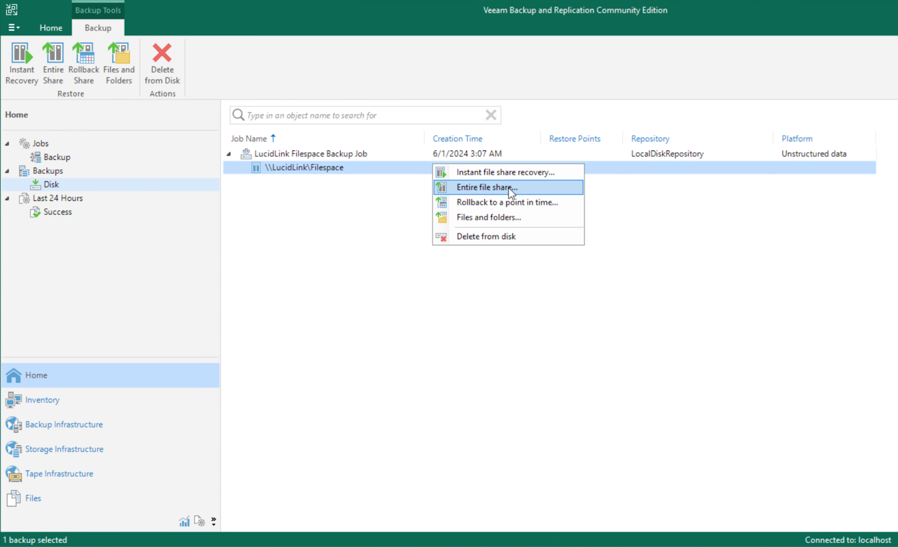Collapse the Jobs tree node
This screenshot has height=547, width=898.
pyautogui.click(x=7, y=144)
